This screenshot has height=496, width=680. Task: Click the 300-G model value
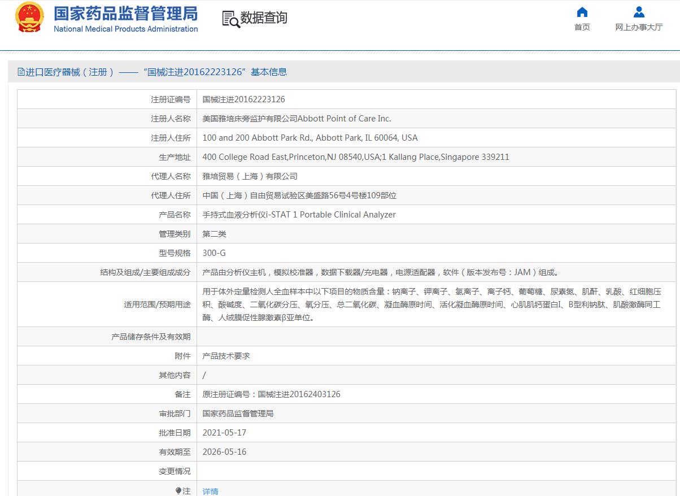(x=214, y=253)
